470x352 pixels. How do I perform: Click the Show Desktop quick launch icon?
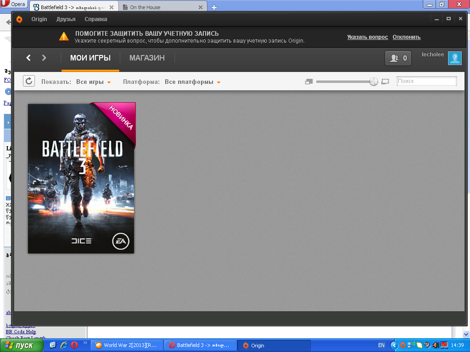tap(53, 345)
